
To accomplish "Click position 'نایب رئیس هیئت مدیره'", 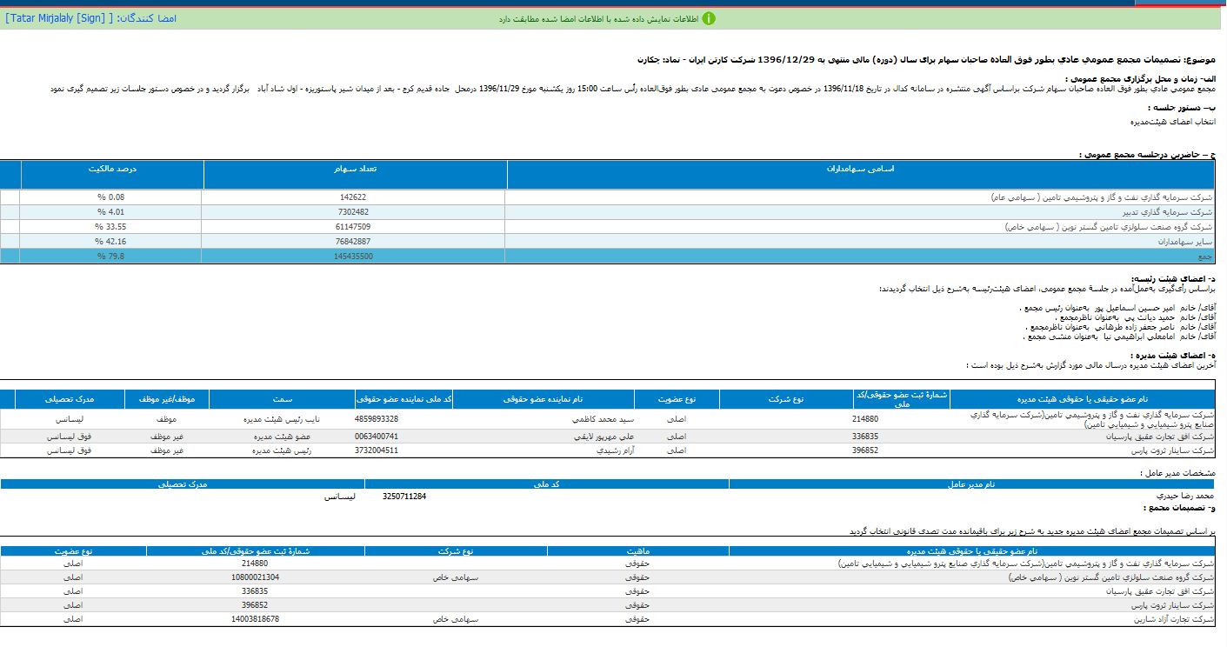I will [x=281, y=419].
